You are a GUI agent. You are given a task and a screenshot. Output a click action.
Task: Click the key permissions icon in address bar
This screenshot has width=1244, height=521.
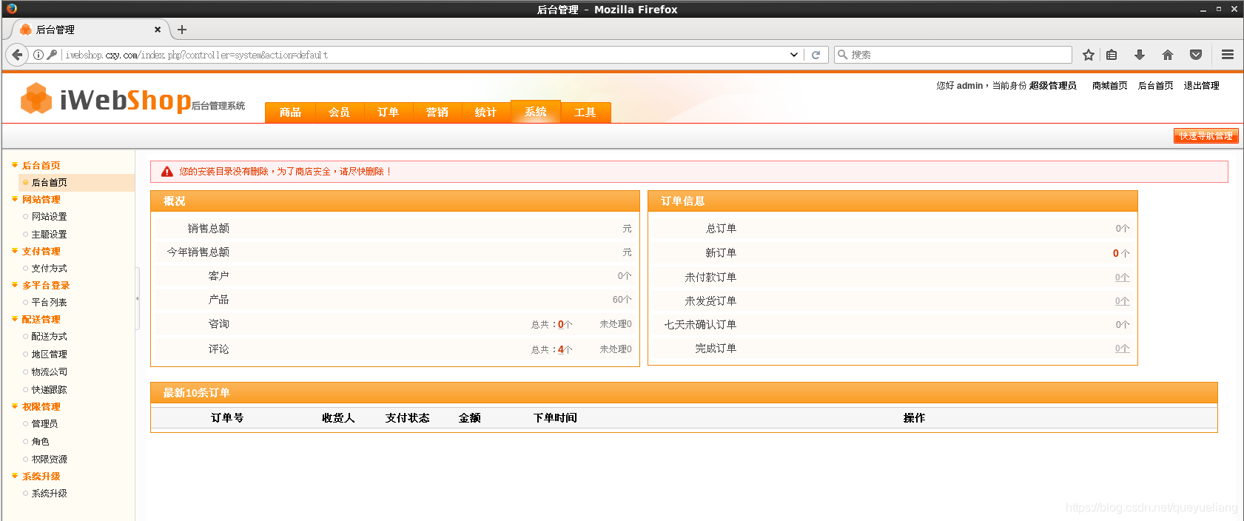tap(52, 55)
